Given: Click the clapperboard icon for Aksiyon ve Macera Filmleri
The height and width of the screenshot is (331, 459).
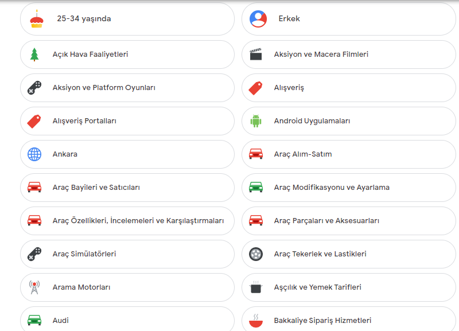Looking at the screenshot, I should coord(256,54).
